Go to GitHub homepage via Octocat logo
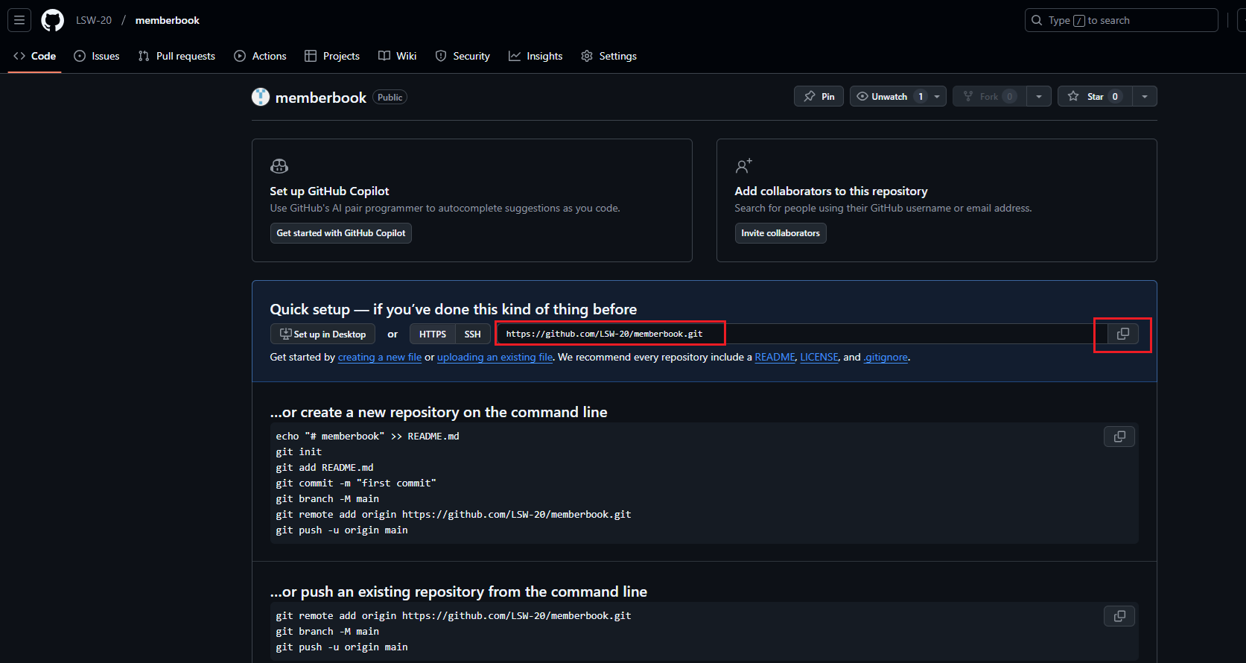This screenshot has height=663, width=1246. pos(52,20)
